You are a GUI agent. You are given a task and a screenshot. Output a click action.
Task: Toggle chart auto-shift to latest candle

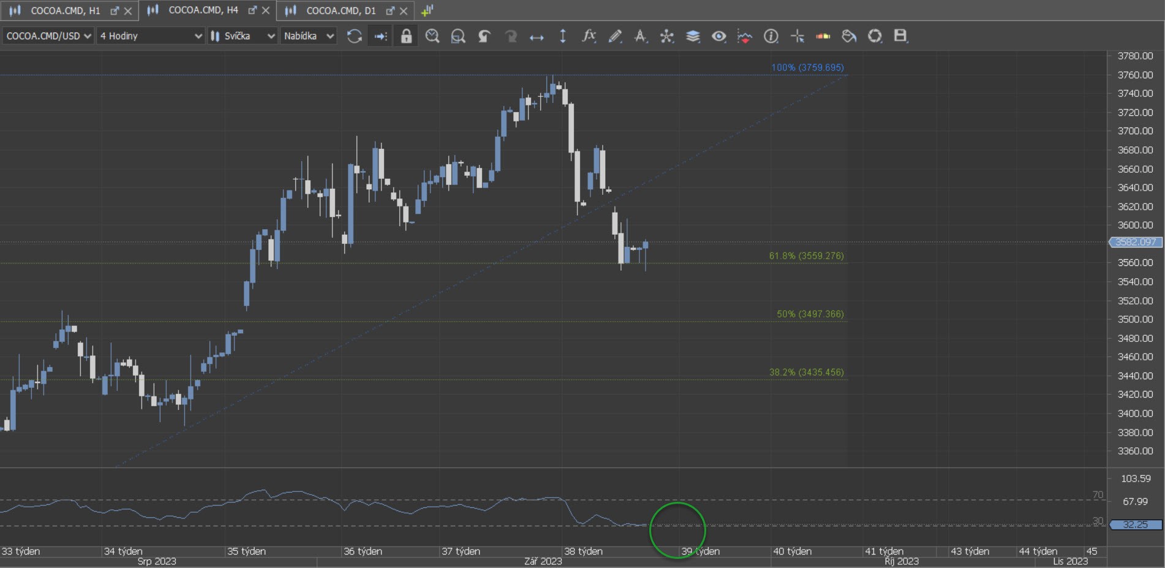coord(380,36)
